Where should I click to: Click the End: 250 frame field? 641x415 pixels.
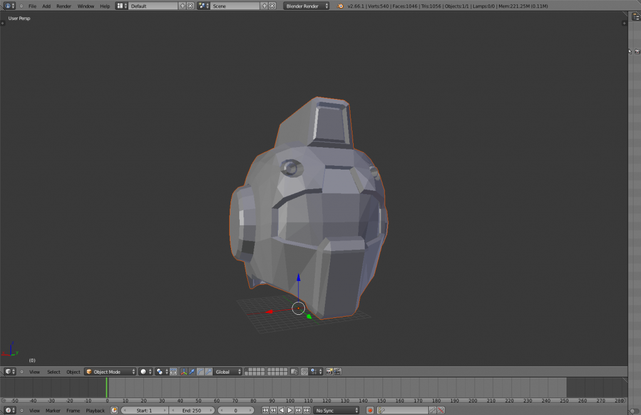click(192, 411)
